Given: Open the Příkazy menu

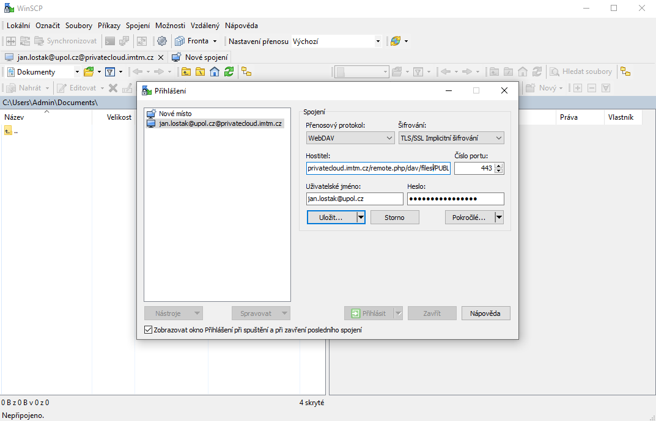Looking at the screenshot, I should pos(109,26).
